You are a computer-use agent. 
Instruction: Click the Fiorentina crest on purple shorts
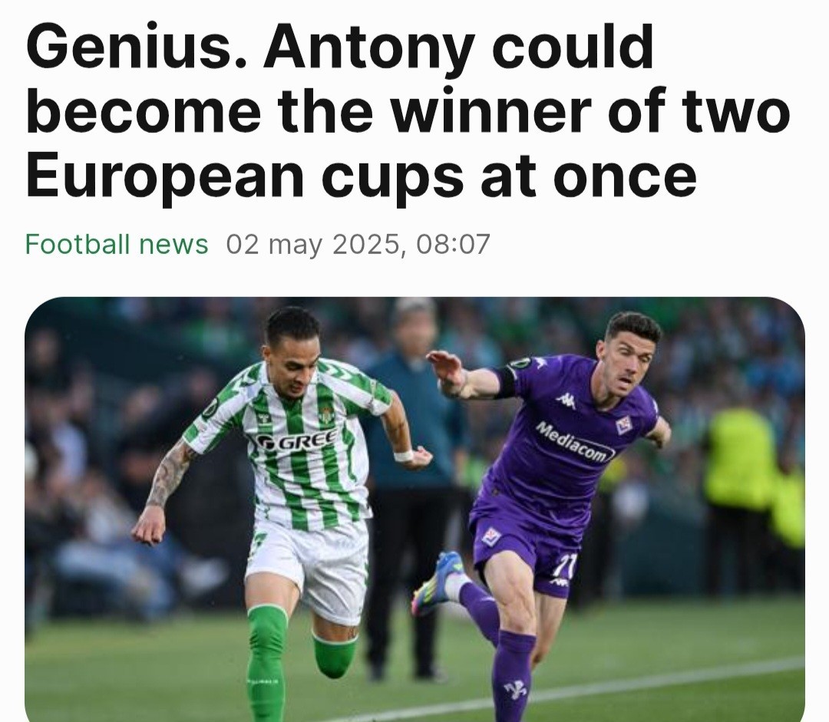pos(492,537)
